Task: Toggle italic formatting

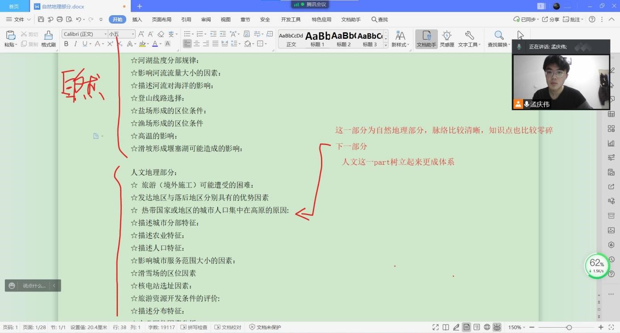Action: pos(75,44)
